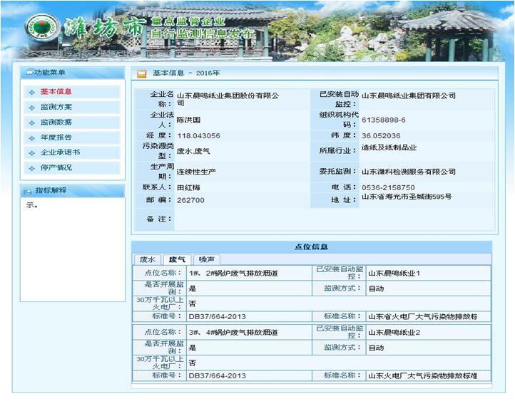Click the bullet icon beside 监测方案
This screenshot has height=416, width=515.
(31, 108)
